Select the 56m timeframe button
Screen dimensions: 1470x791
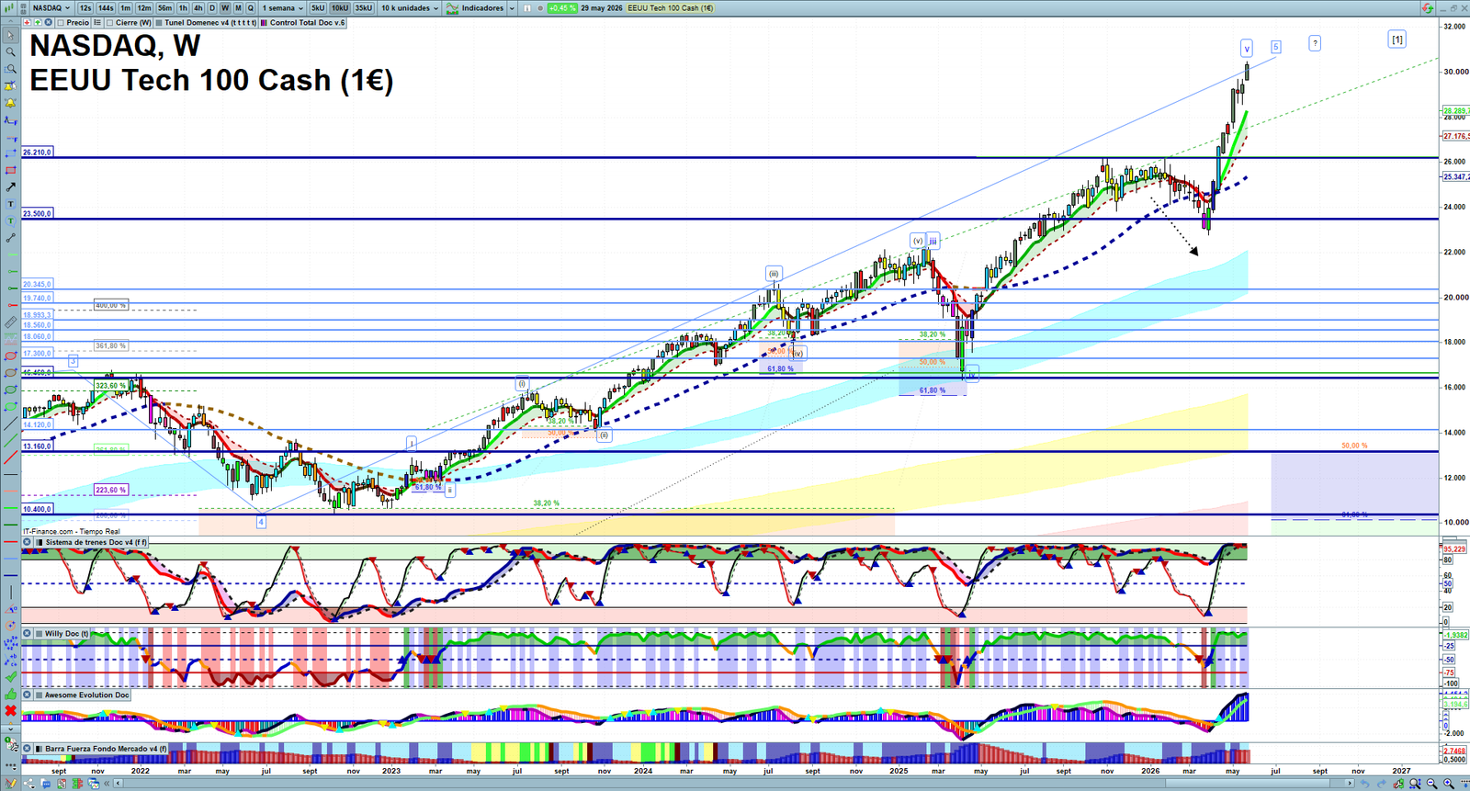[x=164, y=7]
